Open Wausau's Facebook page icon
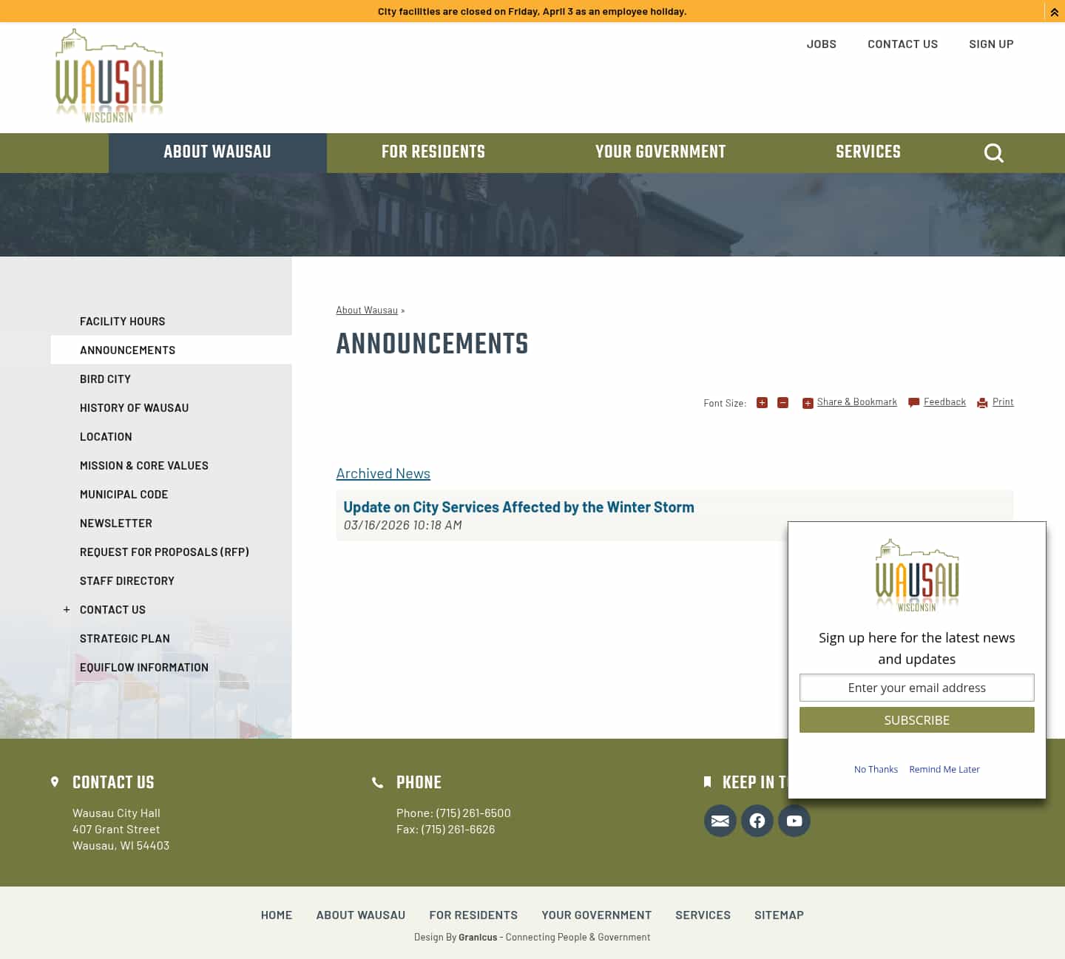 [757, 821]
